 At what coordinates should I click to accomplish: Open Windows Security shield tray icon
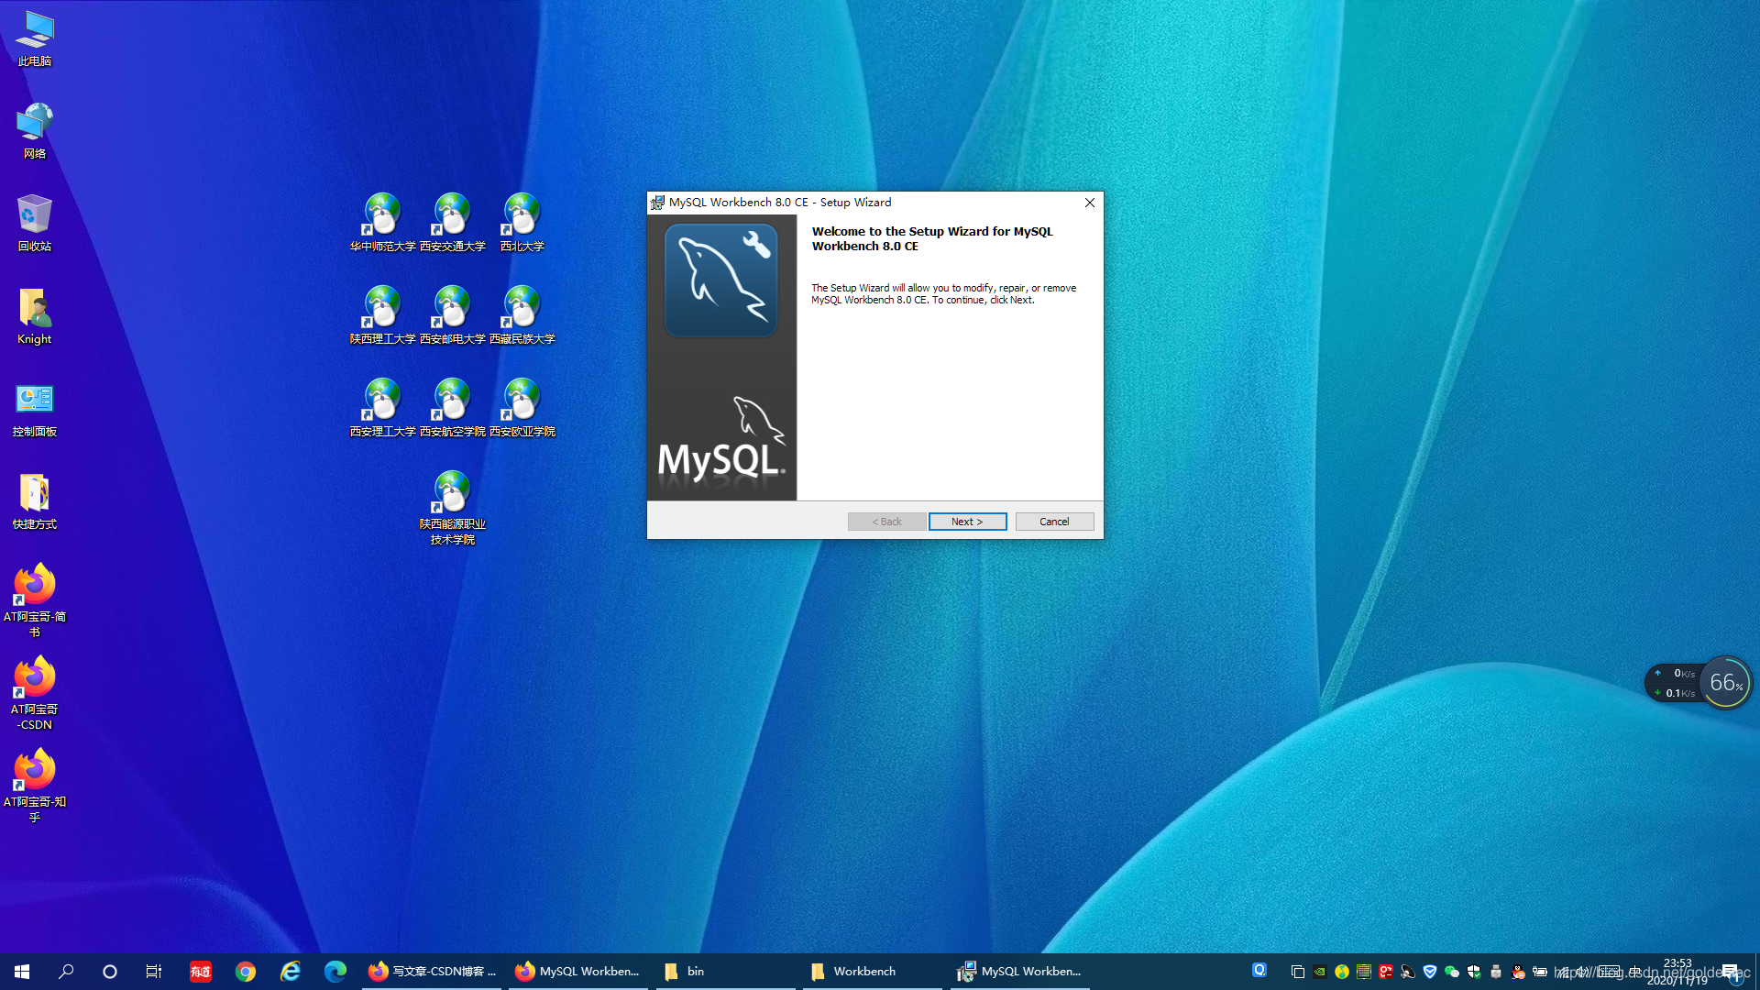point(1474,972)
